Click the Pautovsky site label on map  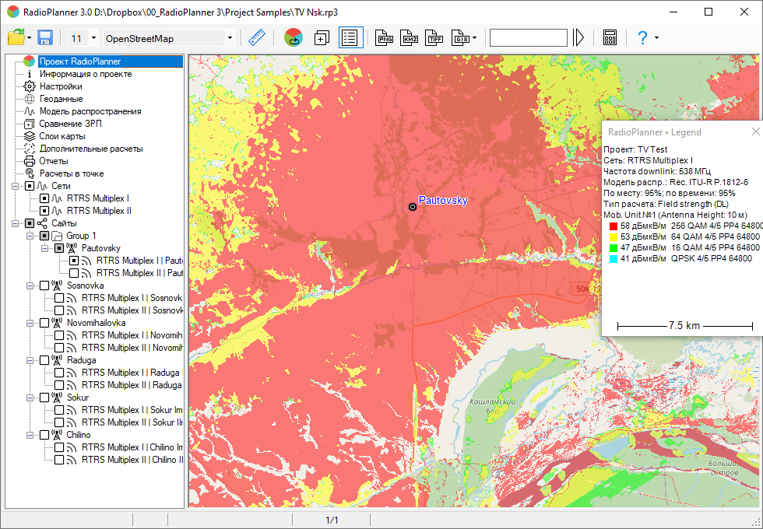[x=443, y=201]
